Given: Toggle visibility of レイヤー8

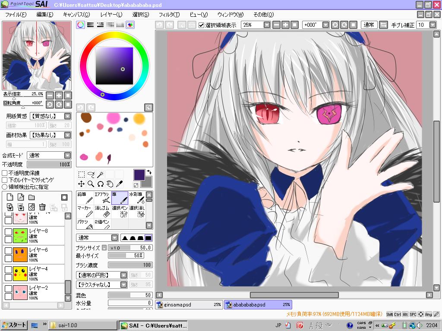Looking at the screenshot, I should click(9, 232).
